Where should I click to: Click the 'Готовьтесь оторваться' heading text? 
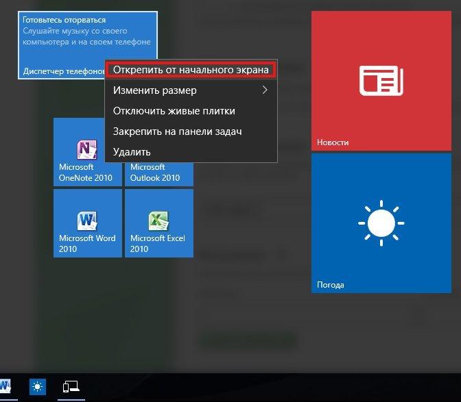[64, 20]
